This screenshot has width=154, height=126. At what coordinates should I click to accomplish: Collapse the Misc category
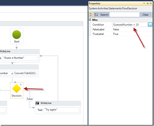point(90,20)
